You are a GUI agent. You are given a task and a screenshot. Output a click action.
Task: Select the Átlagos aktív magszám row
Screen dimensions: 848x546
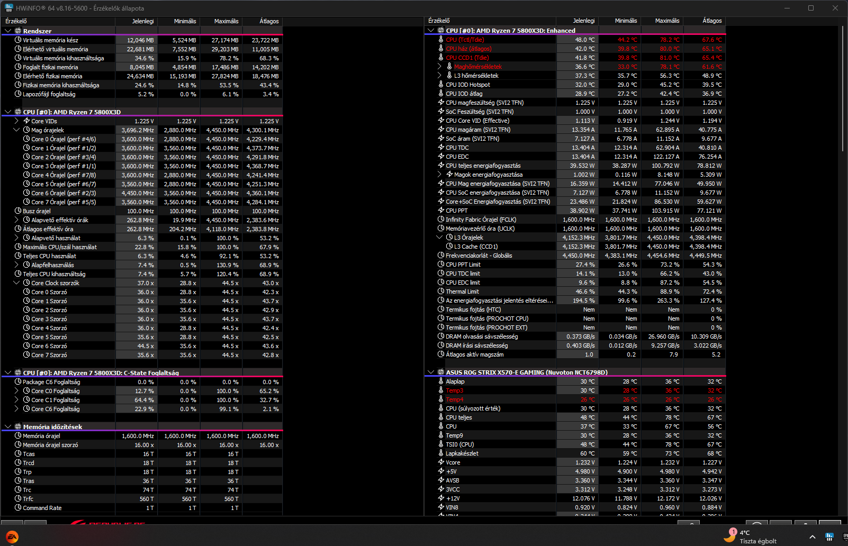[575, 354]
